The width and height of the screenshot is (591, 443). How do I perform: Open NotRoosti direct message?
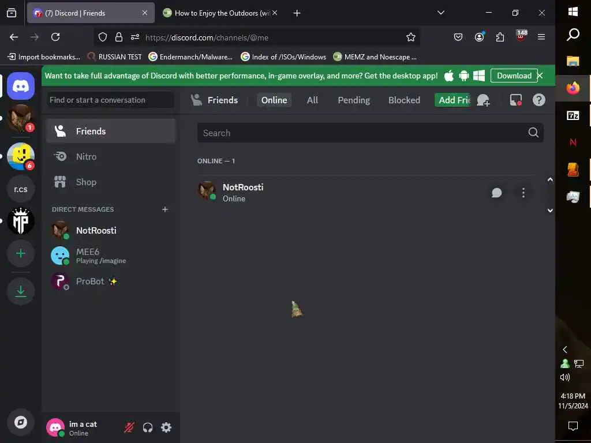pyautogui.click(x=111, y=231)
